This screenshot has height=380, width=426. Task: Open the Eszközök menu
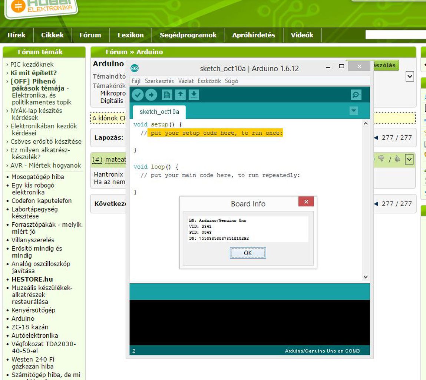209,81
